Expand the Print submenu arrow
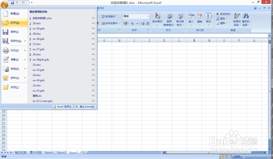Screen dimensions: 273x159 pyautogui.click(x=25, y=51)
